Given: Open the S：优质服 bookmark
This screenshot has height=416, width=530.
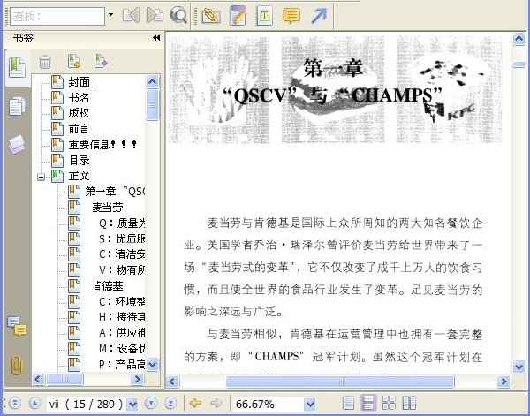Looking at the screenshot, I should (122, 238).
